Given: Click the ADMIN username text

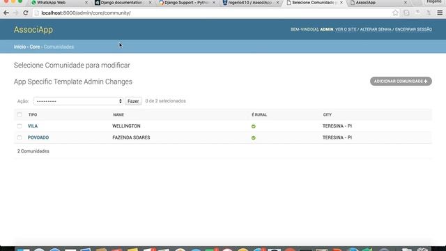Looking at the screenshot, I should (x=327, y=29).
